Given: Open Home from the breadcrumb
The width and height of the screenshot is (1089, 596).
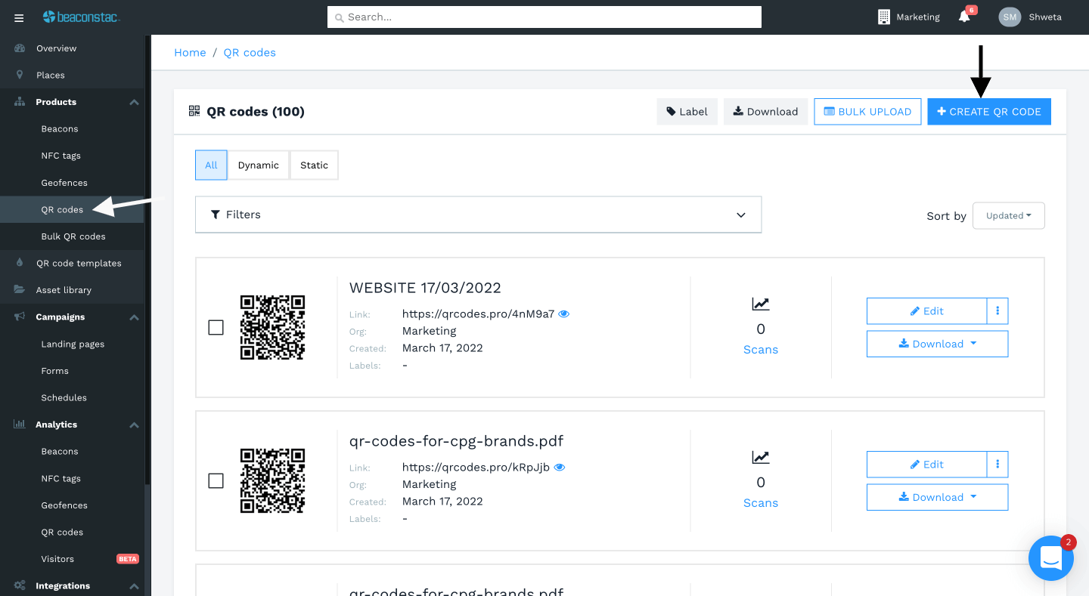Looking at the screenshot, I should [x=190, y=52].
